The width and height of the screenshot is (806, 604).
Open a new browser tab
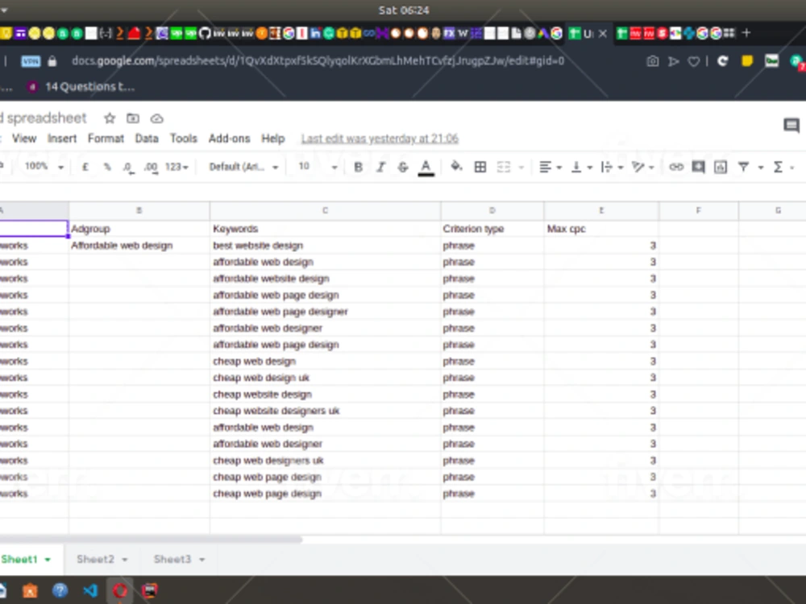pyautogui.click(x=746, y=33)
